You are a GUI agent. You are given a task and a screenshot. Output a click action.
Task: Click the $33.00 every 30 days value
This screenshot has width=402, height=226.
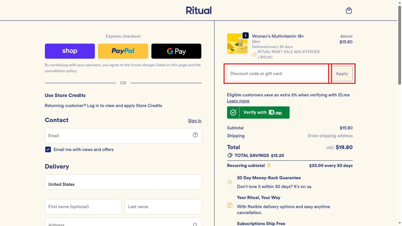pos(331,166)
